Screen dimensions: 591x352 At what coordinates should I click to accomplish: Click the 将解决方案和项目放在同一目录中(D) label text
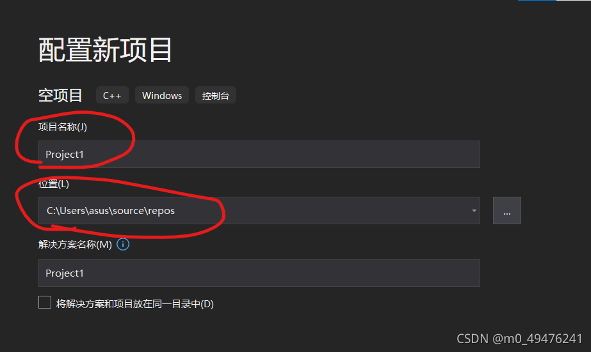point(135,304)
